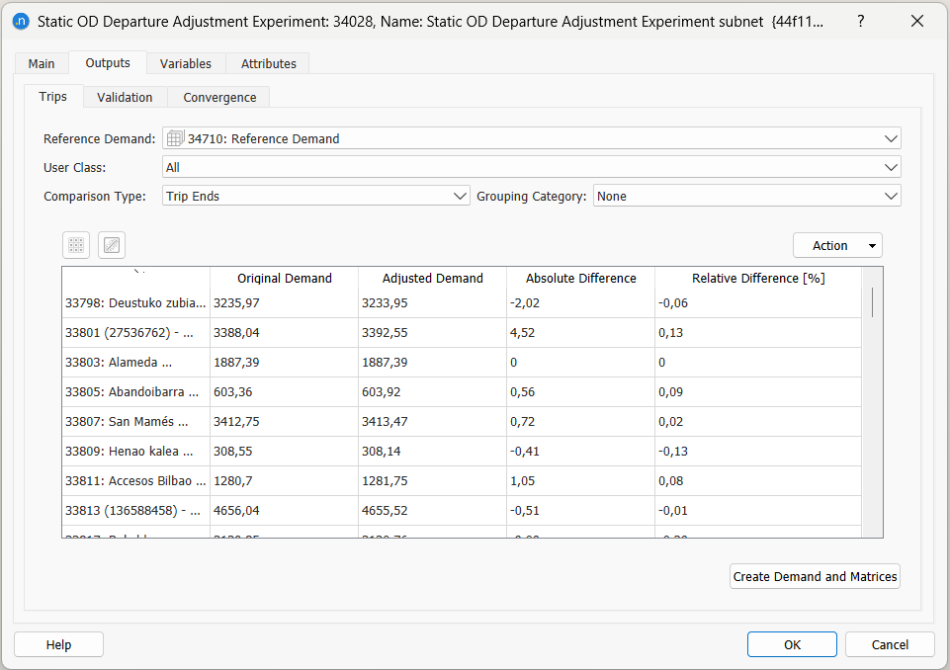Image resolution: width=950 pixels, height=670 pixels.
Task: Open the Action dropdown menu
Action: (837, 245)
